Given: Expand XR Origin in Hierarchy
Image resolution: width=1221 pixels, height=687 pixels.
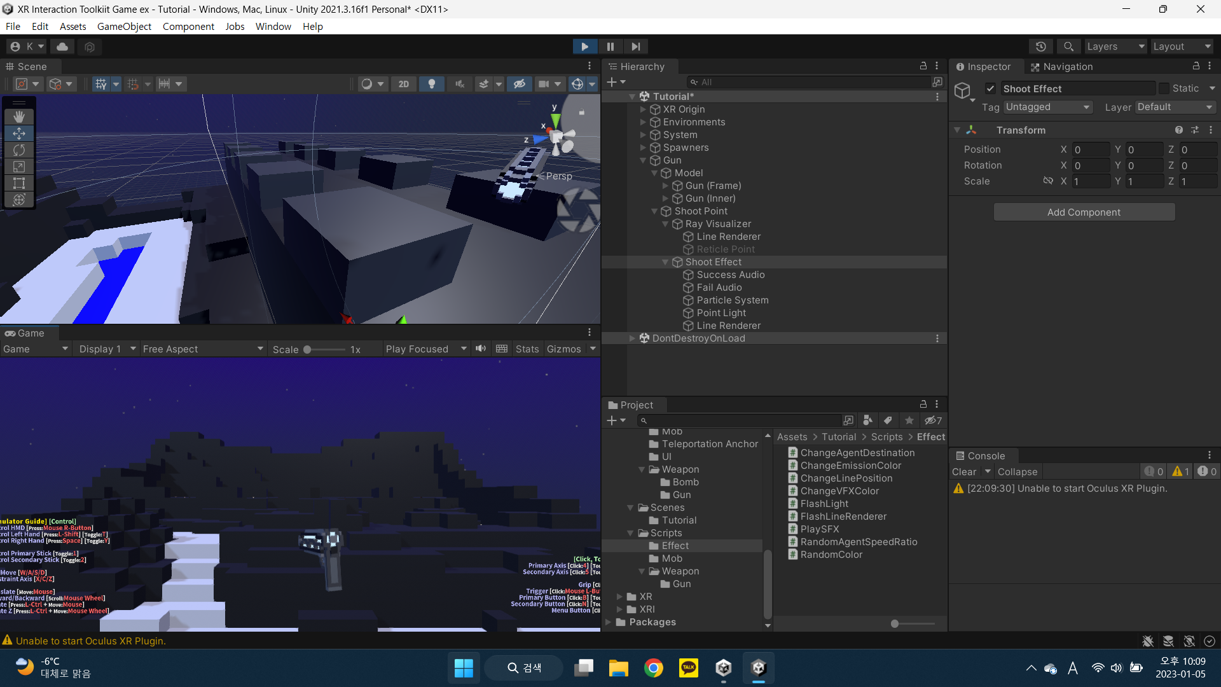Looking at the screenshot, I should (643, 109).
